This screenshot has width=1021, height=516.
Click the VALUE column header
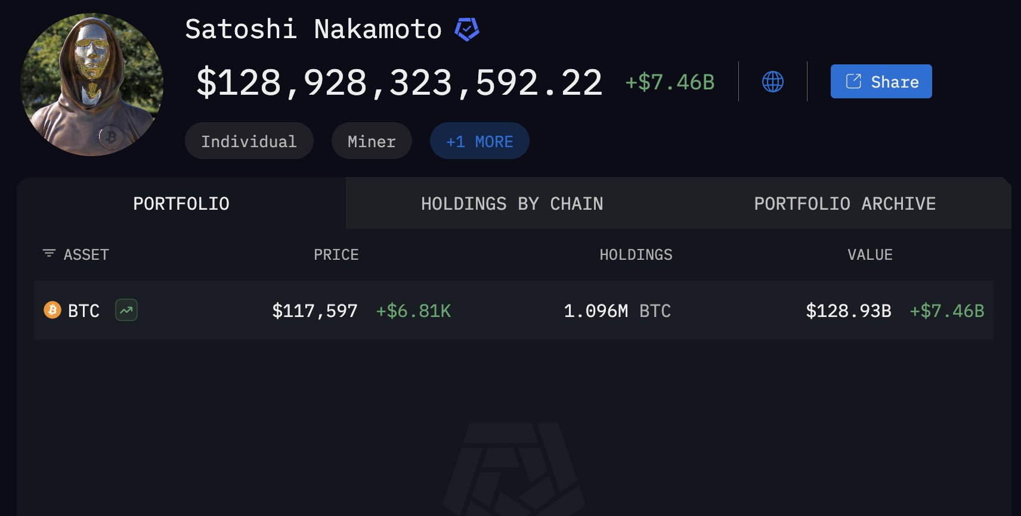[870, 254]
